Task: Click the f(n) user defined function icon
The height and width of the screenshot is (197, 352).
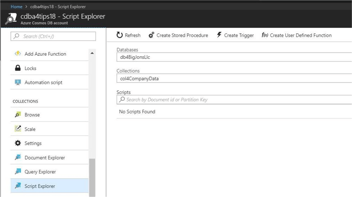Action: coord(265,35)
